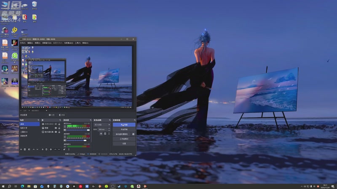Move selected scene down in Scenes dock
337x189 pixels.
point(37,150)
